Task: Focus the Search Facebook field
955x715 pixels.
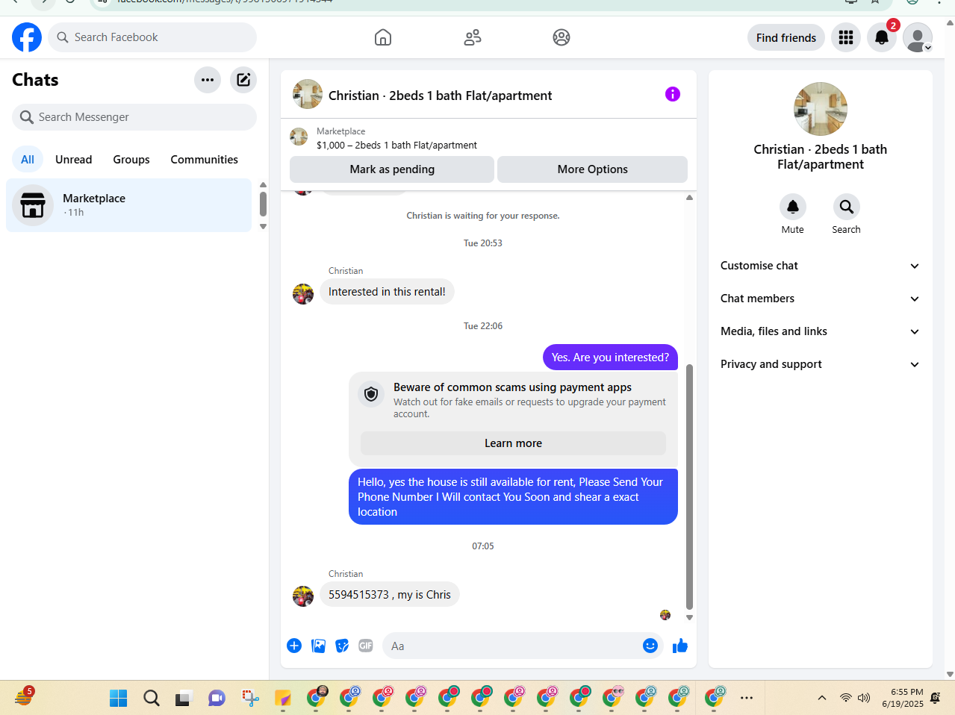Action: coord(152,37)
